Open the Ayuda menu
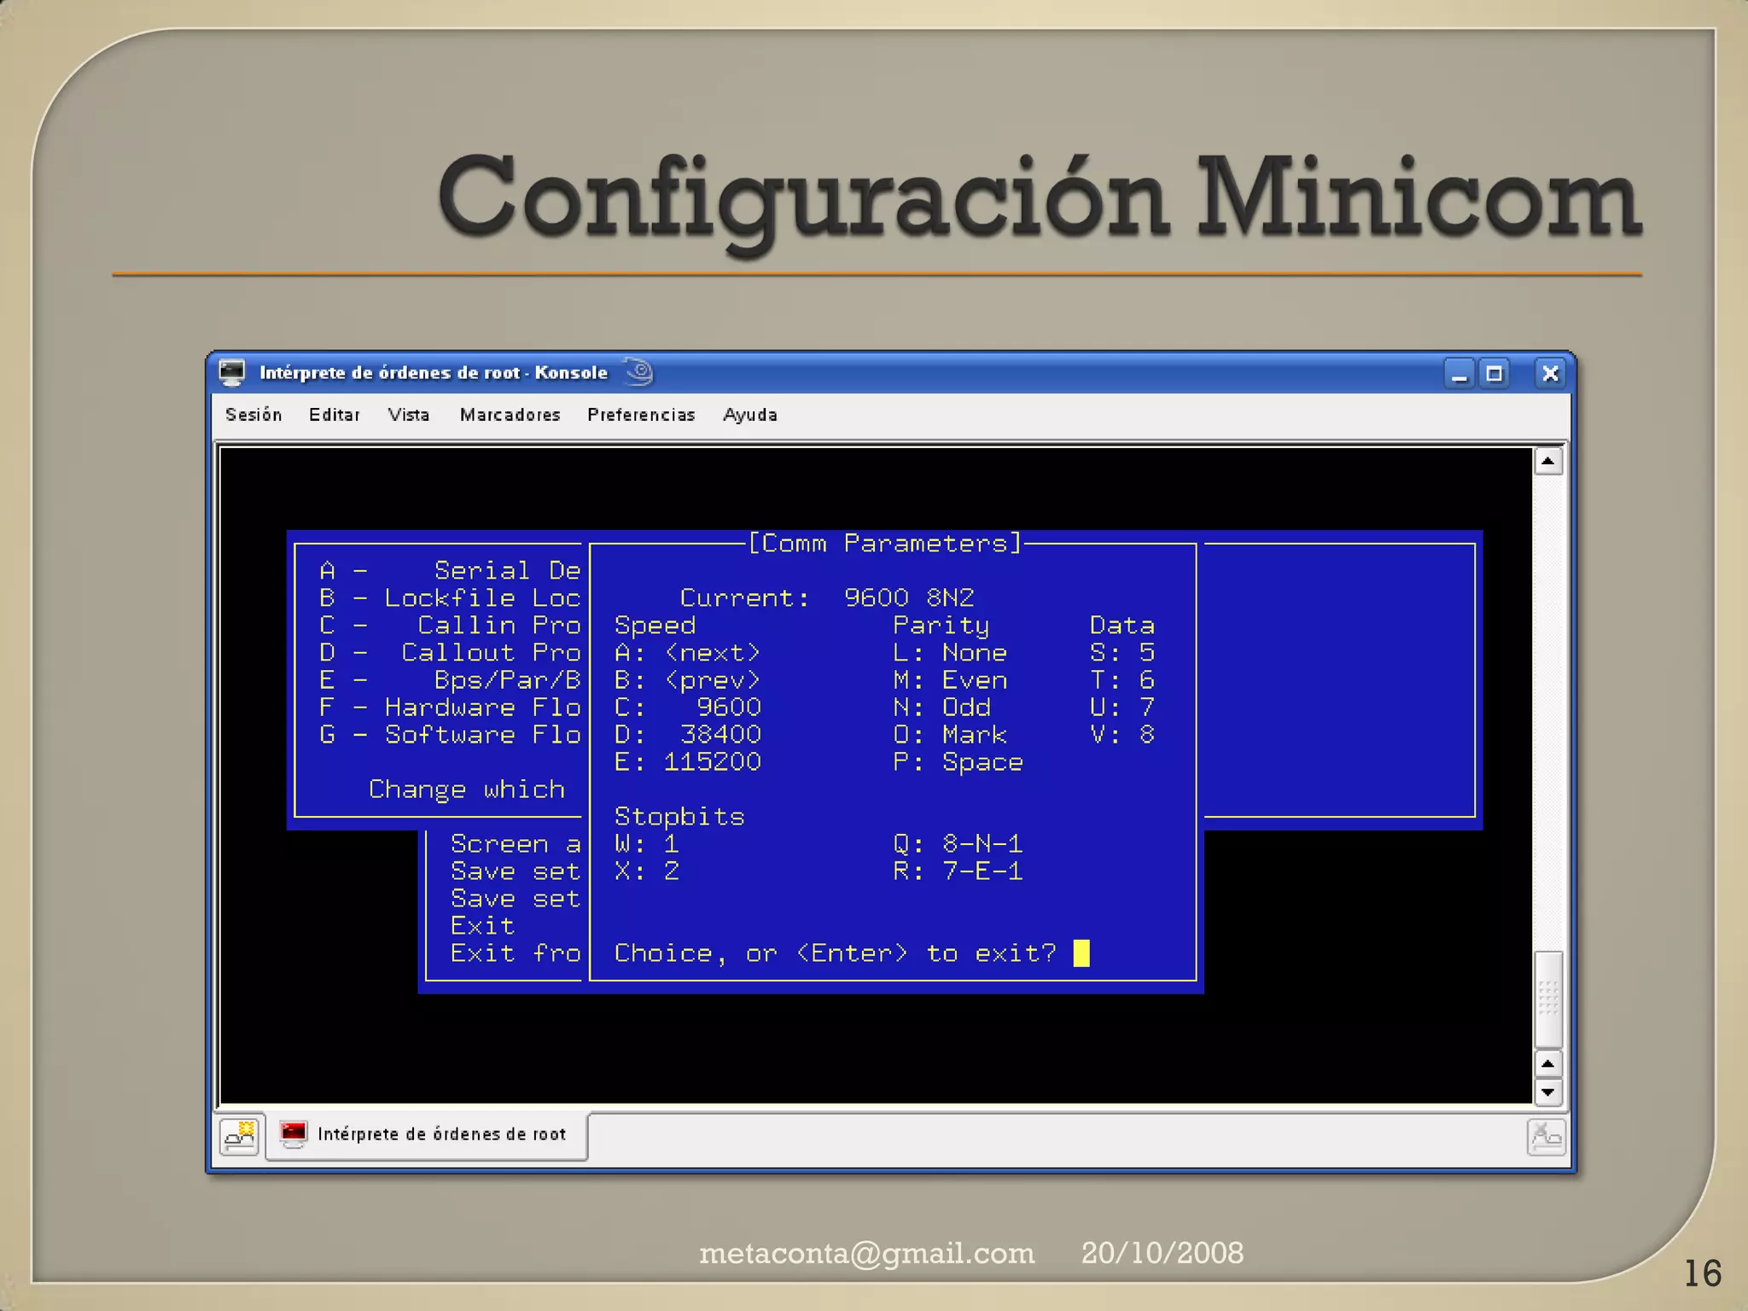Image resolution: width=1748 pixels, height=1311 pixels. [749, 415]
